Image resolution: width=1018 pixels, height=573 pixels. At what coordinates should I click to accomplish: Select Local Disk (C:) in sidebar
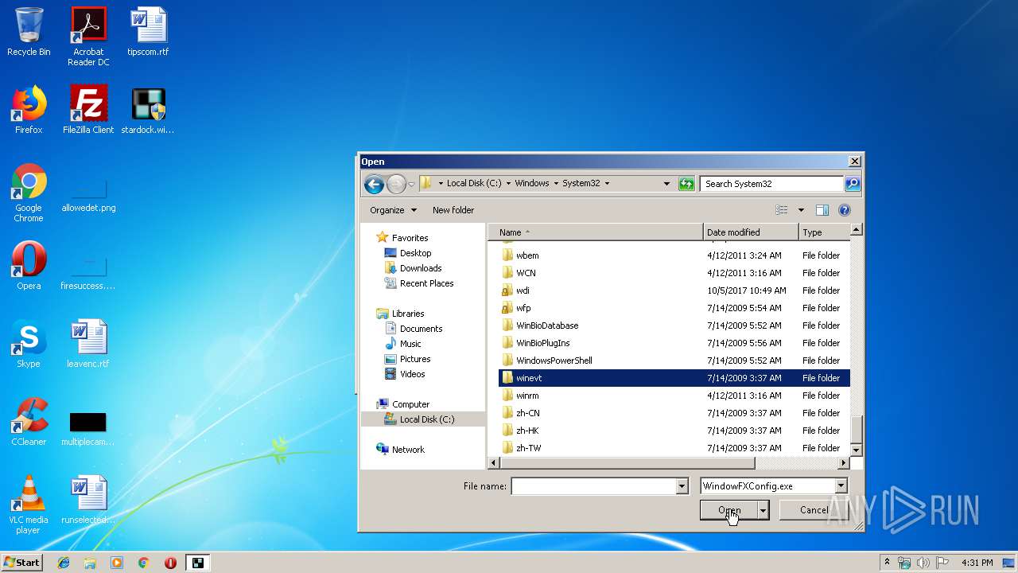click(423, 419)
